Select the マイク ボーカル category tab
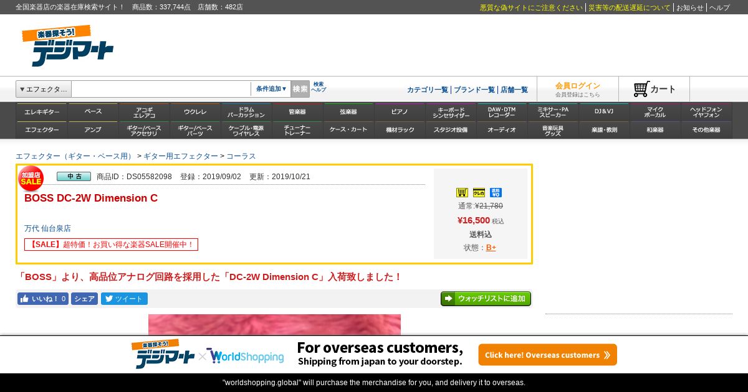 click(655, 112)
